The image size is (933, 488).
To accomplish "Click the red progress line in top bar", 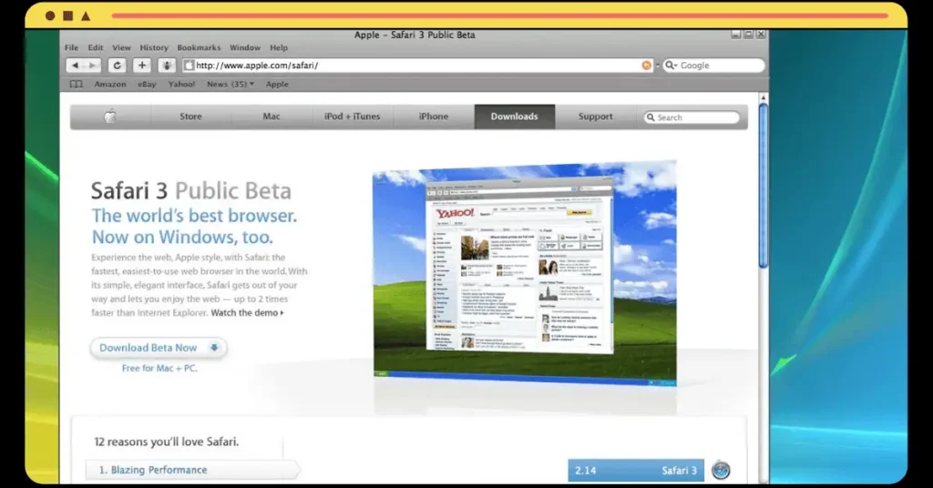I will [x=500, y=16].
